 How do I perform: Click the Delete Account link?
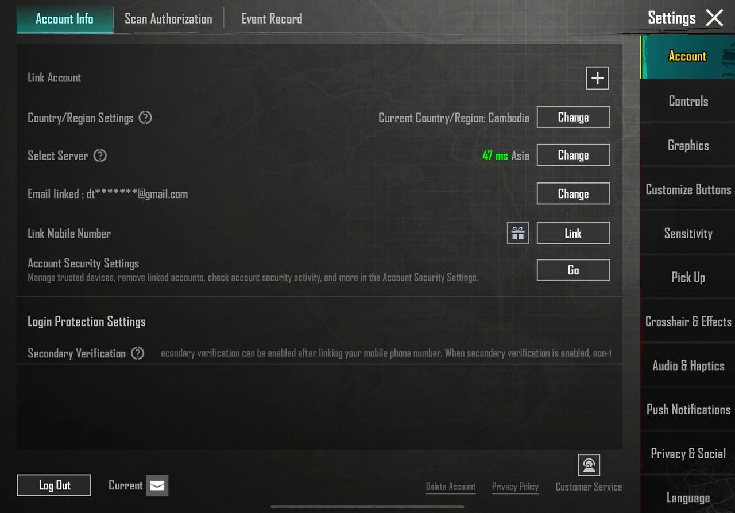451,487
